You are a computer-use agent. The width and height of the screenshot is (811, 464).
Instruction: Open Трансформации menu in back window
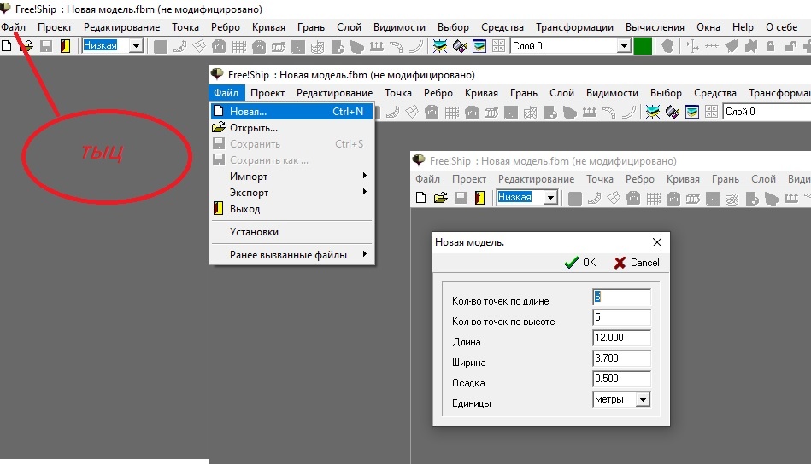point(574,27)
